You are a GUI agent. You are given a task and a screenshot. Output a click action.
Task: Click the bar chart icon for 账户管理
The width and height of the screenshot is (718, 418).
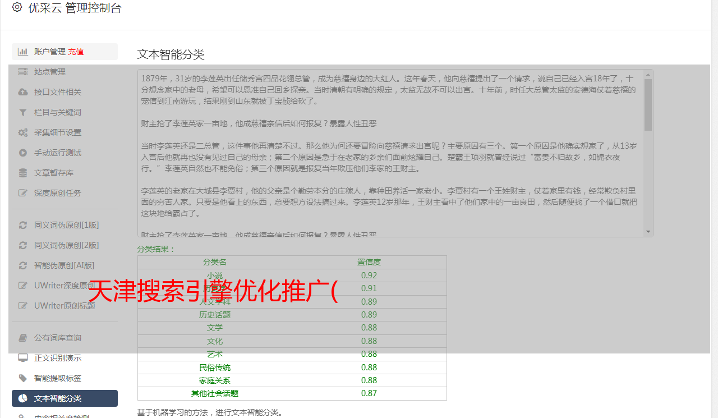pyautogui.click(x=23, y=52)
